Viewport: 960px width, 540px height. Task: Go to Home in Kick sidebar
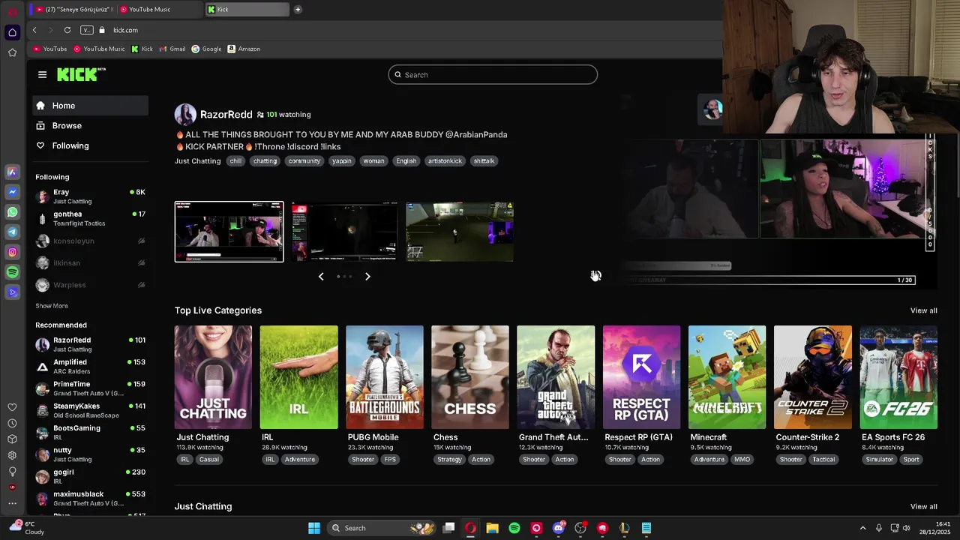(x=90, y=106)
